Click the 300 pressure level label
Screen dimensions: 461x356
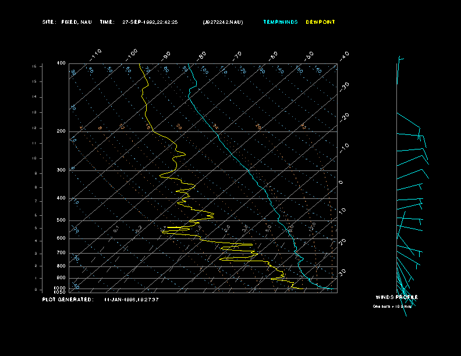pyautogui.click(x=61, y=170)
